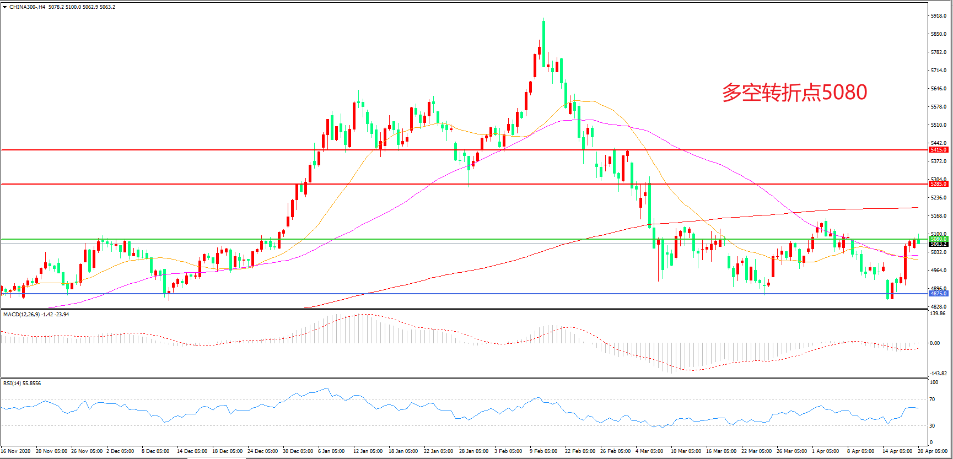Click the 20 Apr 05:00 date label
Screen dimensions: 953x459
click(933, 451)
